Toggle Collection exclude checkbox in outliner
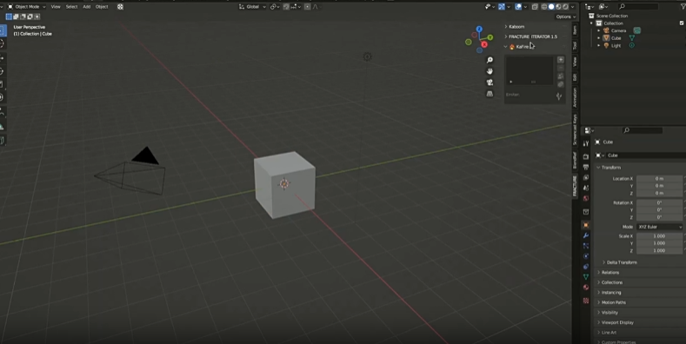 (682, 23)
